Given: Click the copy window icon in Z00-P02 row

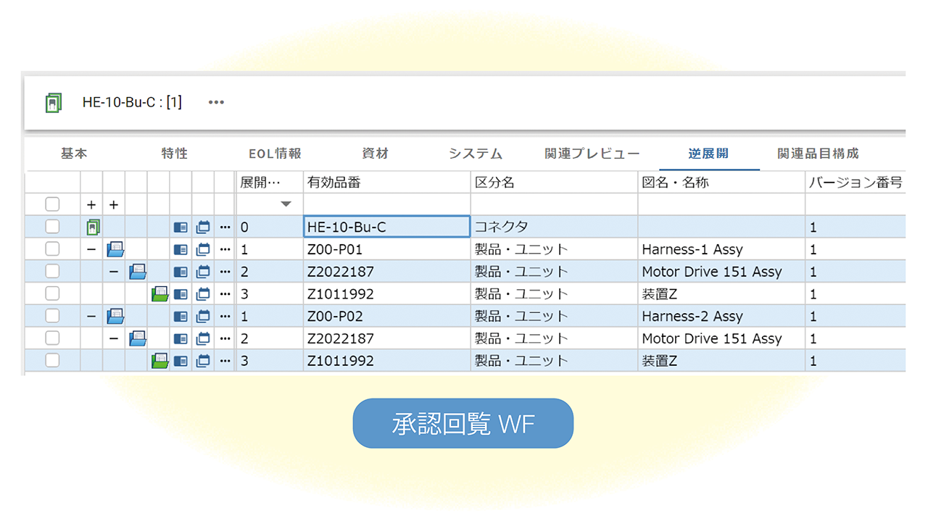Looking at the screenshot, I should pyautogui.click(x=203, y=317).
